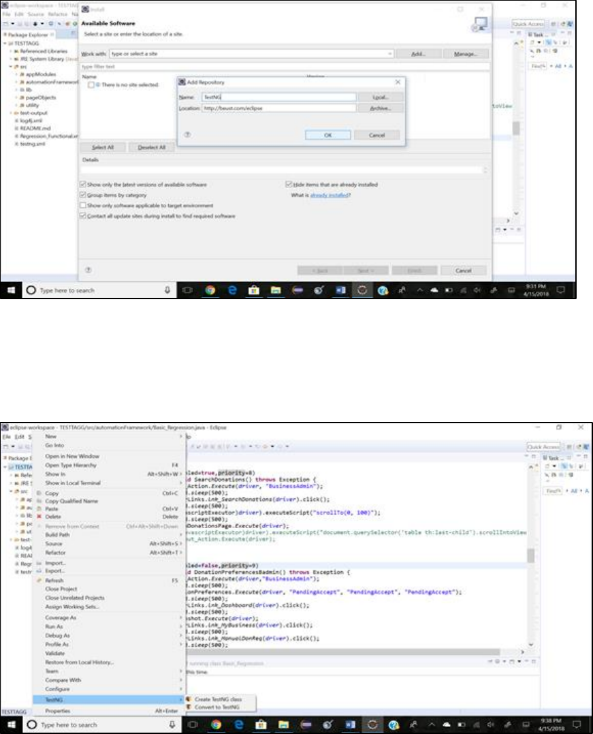593x734 pixels.
Task: Select the highlighted TestNG menu entry
Action: (108, 699)
